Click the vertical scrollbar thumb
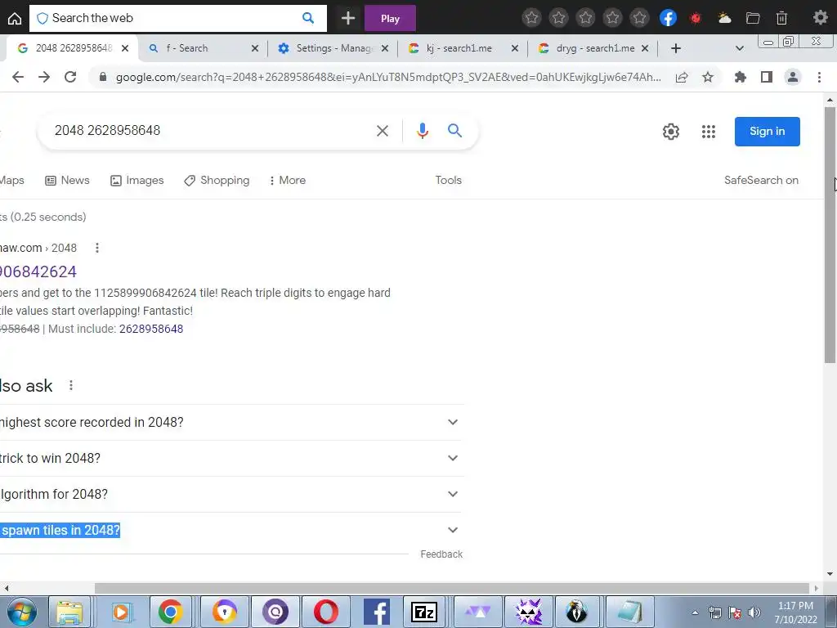Screen dimensions: 837x628 click(x=830, y=235)
